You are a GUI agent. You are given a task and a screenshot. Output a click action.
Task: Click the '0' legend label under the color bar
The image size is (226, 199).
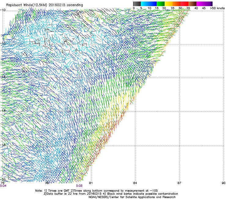point(134,8)
